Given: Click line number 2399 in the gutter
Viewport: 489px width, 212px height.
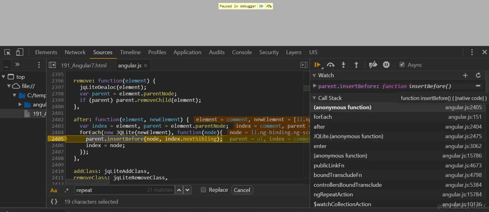Looking at the screenshot, I should [x=58, y=100].
